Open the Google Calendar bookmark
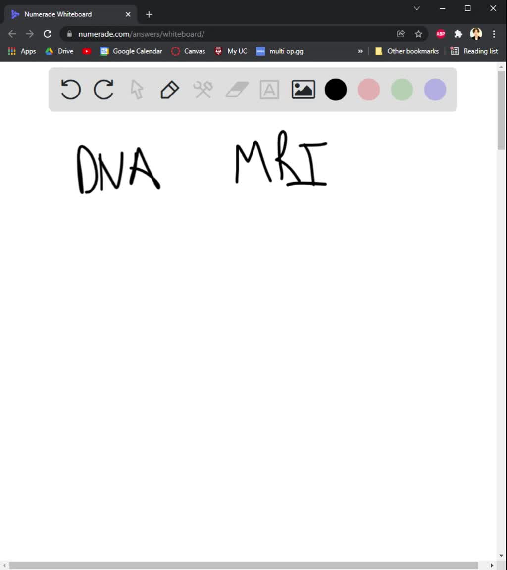507x570 pixels. 130,51
